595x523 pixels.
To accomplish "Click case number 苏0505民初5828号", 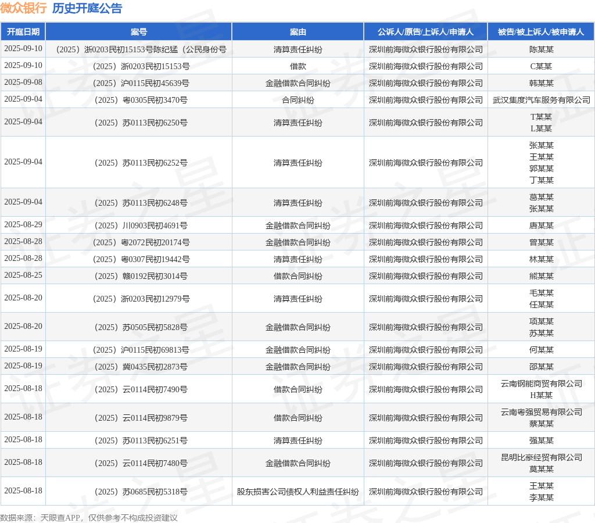I will point(141,327).
